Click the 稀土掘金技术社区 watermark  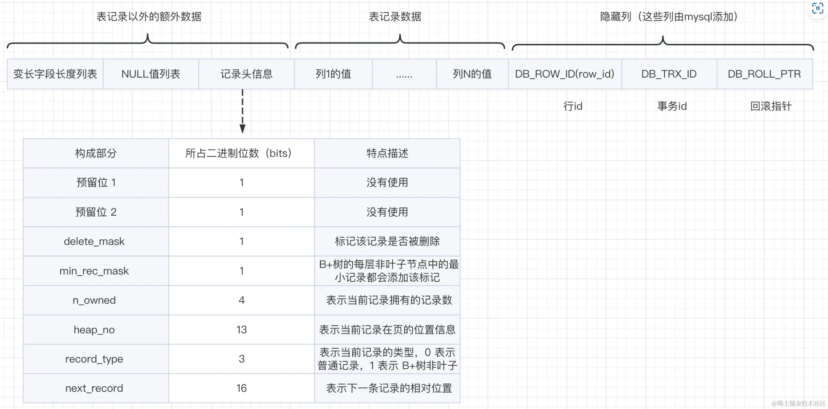click(x=799, y=403)
